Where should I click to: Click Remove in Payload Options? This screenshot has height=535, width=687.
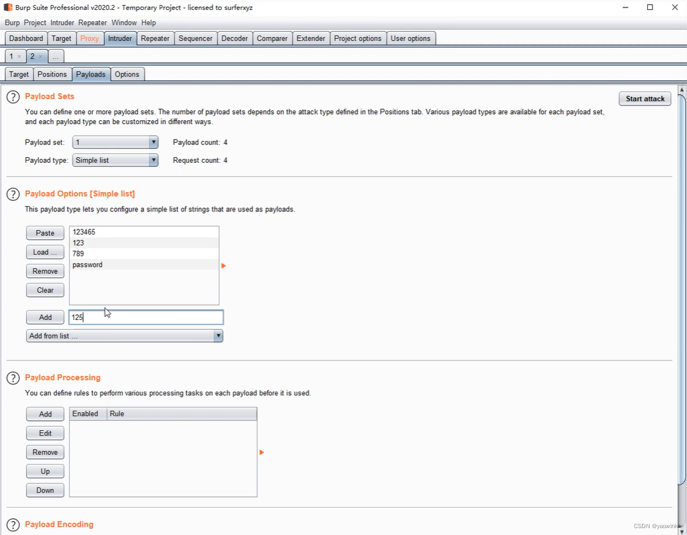coord(45,271)
